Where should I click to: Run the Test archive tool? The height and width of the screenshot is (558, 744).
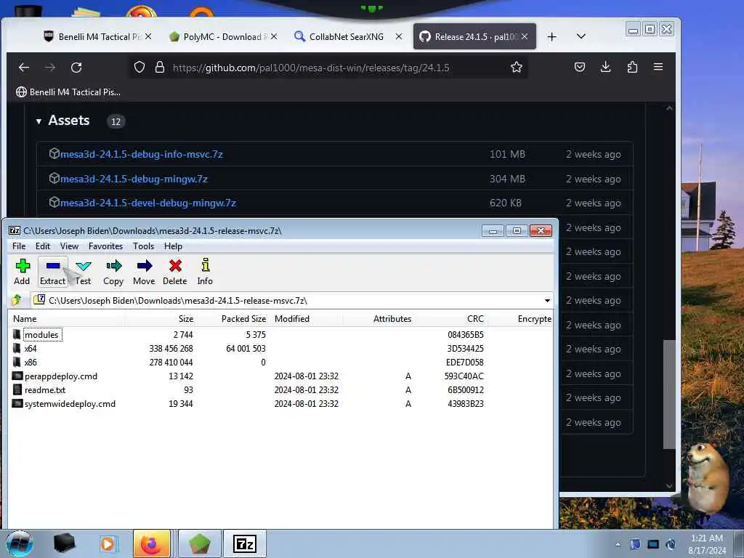point(83,272)
